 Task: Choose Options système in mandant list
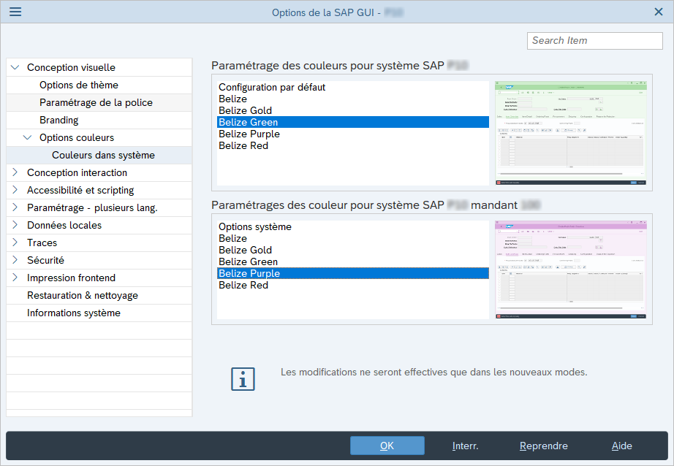coord(353,226)
